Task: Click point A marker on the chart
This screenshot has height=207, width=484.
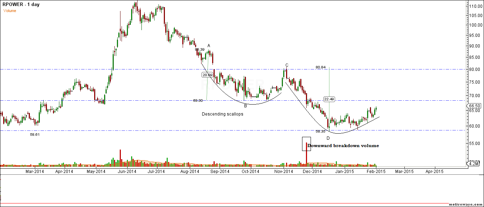Action: [209, 45]
